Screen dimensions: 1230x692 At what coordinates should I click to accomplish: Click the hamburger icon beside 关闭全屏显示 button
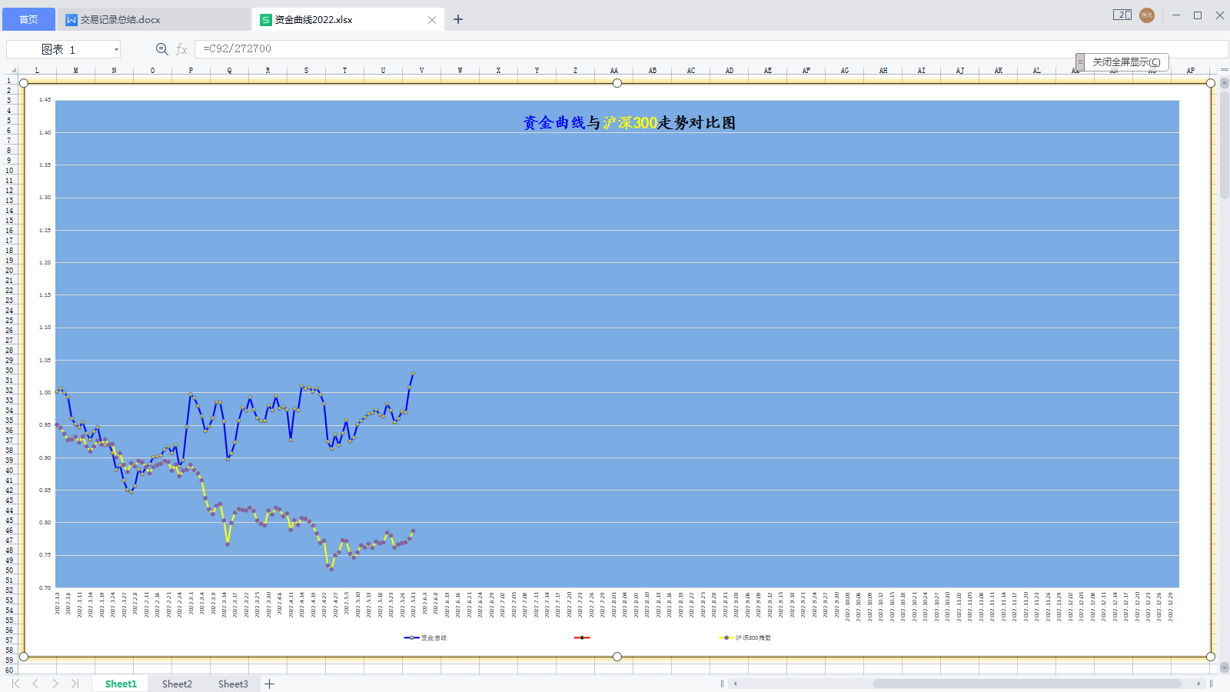(x=1079, y=62)
